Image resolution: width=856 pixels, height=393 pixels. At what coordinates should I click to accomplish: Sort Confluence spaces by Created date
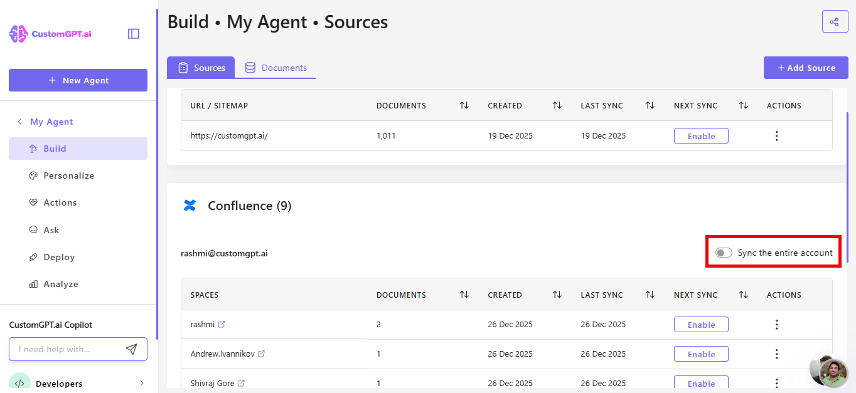point(557,295)
